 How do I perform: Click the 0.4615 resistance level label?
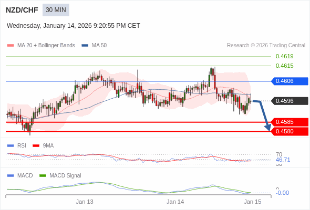[x=284, y=66]
